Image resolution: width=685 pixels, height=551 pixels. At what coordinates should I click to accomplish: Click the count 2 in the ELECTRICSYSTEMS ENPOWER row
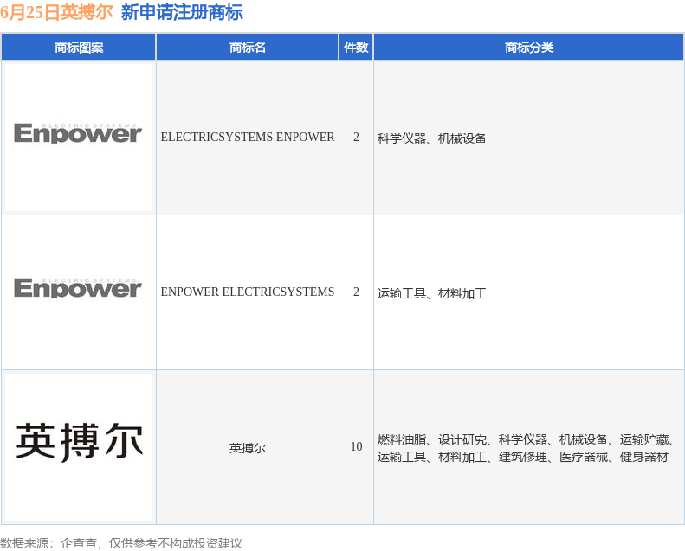(x=356, y=138)
